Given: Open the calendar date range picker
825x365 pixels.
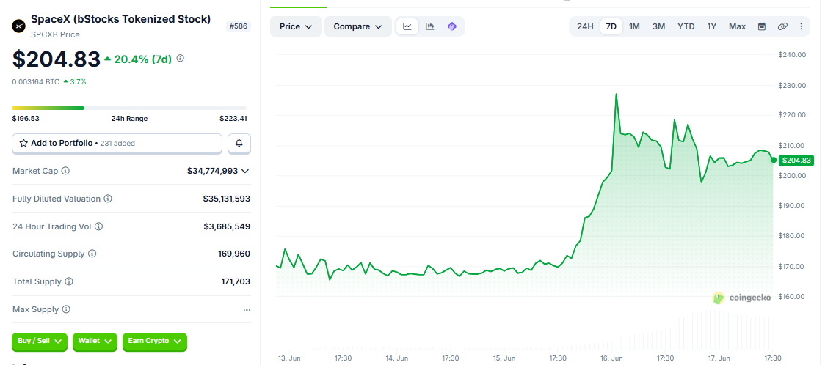Looking at the screenshot, I should pos(761,26).
